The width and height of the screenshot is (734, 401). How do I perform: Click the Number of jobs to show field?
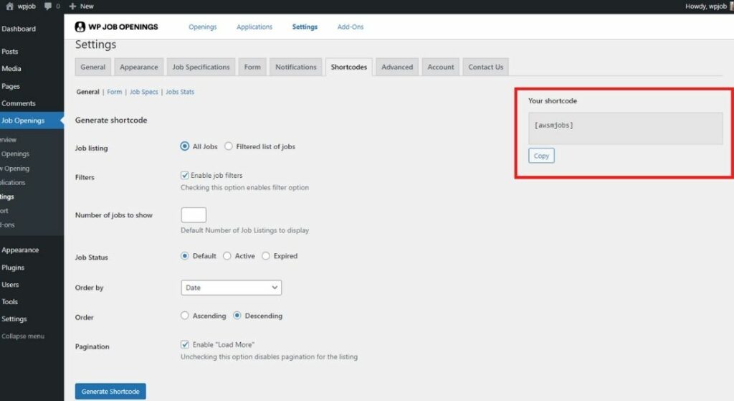pos(194,215)
